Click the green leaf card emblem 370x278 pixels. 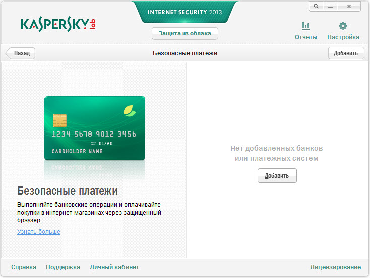tap(130, 111)
